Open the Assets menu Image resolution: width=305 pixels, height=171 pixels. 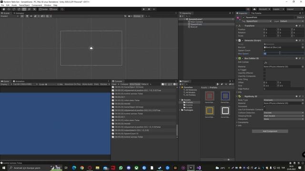[14, 5]
